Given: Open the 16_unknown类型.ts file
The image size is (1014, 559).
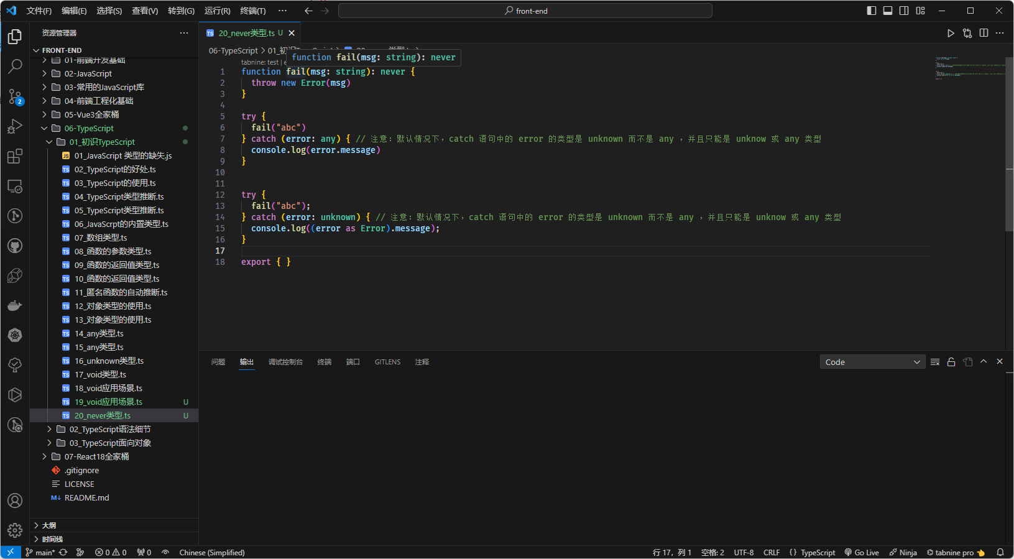Looking at the screenshot, I should pyautogui.click(x=109, y=361).
